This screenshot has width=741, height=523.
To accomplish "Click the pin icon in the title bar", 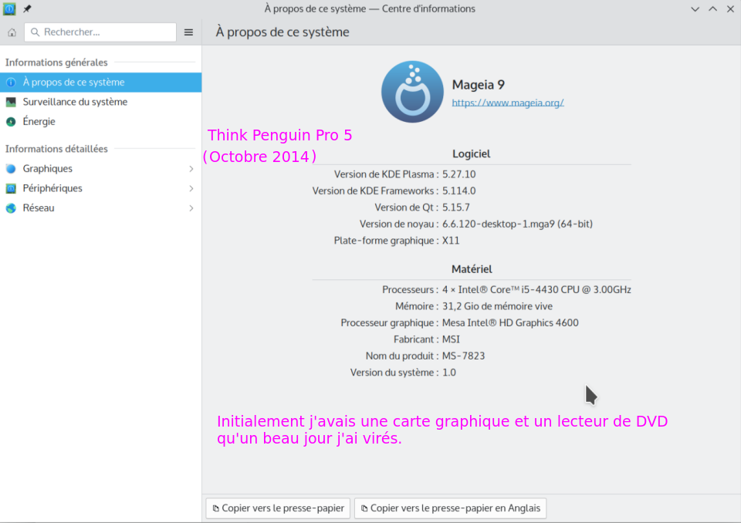I will pos(27,9).
